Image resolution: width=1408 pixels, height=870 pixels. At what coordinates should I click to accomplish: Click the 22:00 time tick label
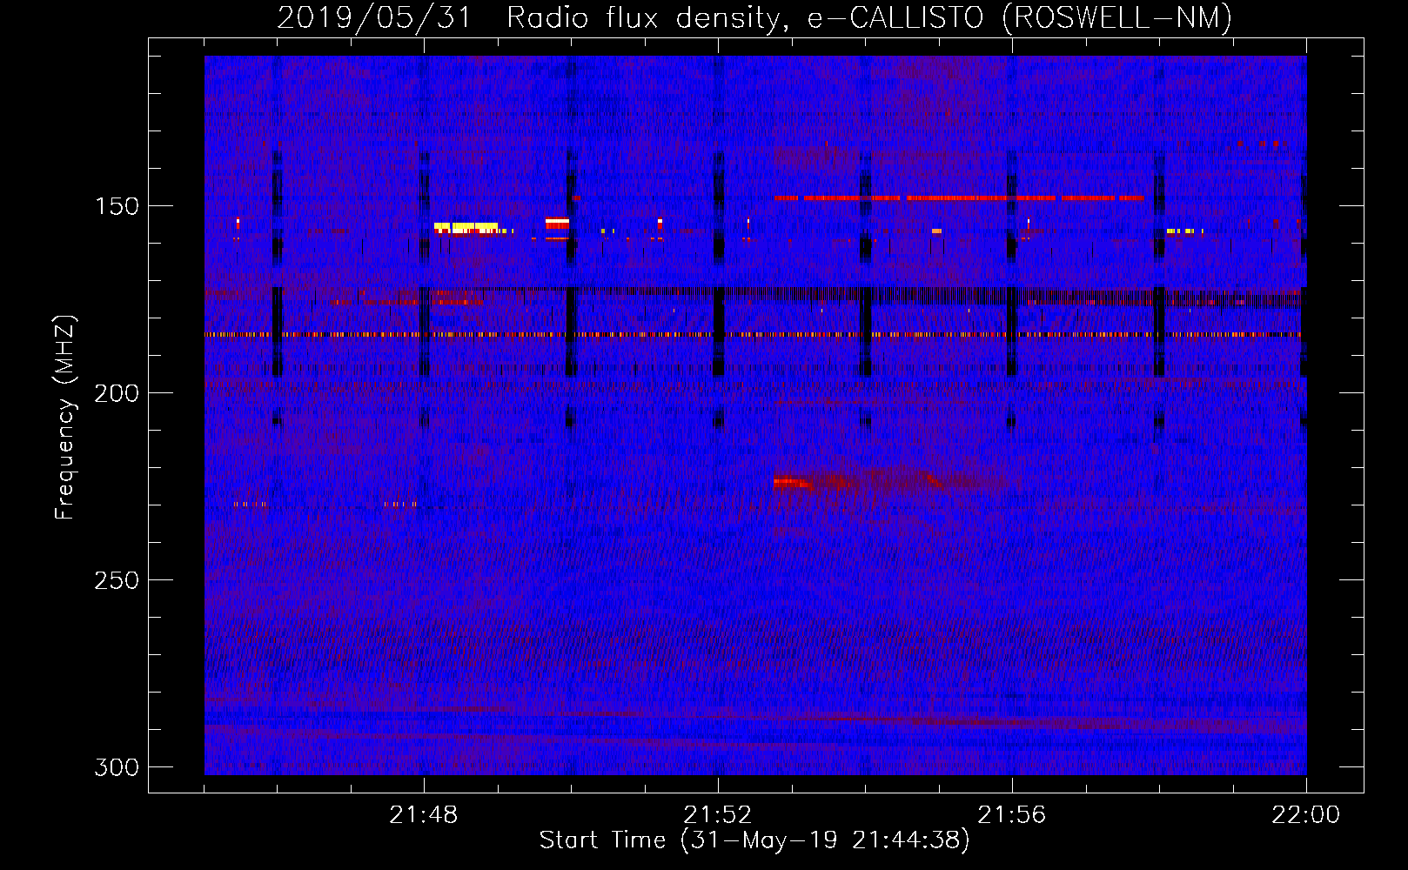coord(1305,815)
